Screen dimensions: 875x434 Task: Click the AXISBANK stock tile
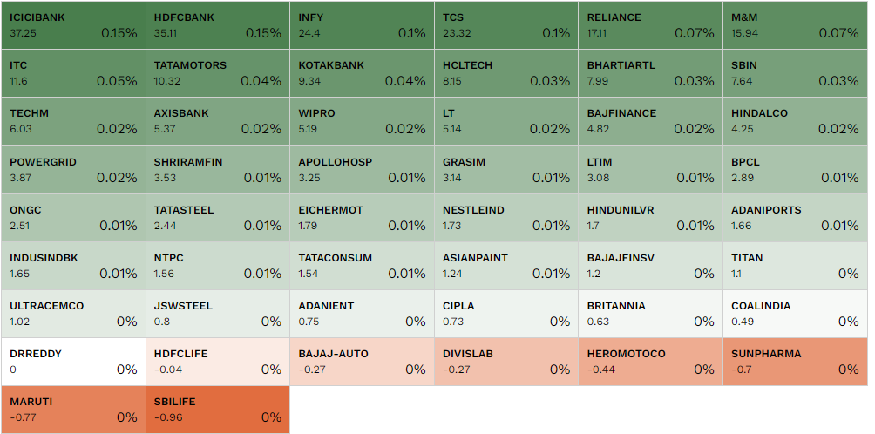tap(217, 121)
